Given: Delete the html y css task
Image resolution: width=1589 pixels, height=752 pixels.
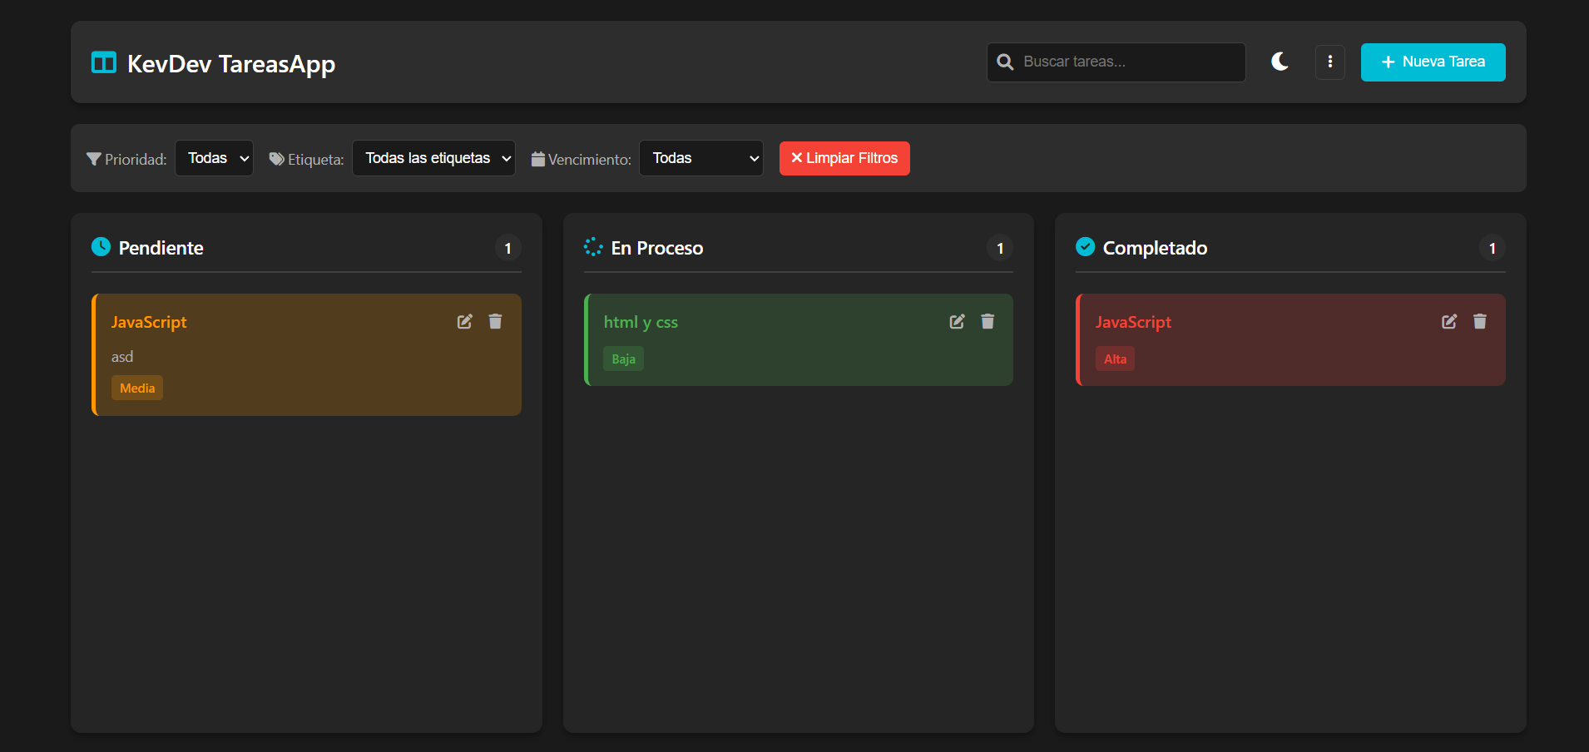Looking at the screenshot, I should tap(988, 322).
